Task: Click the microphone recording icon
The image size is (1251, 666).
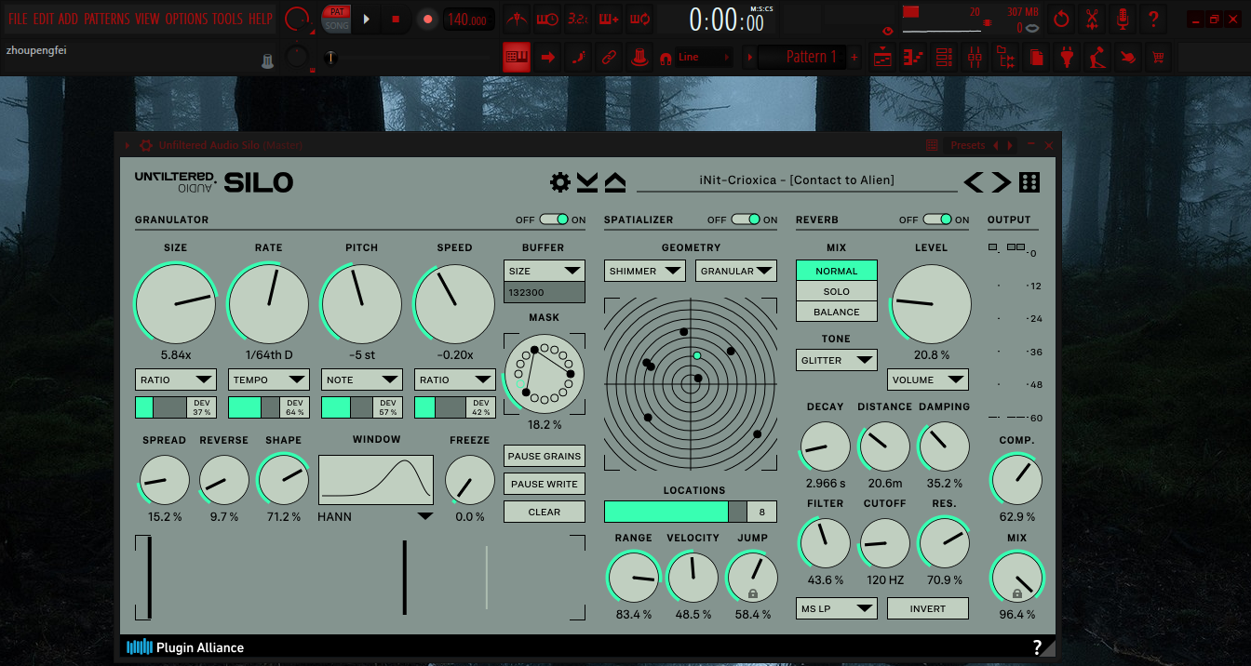Action: (x=1123, y=18)
